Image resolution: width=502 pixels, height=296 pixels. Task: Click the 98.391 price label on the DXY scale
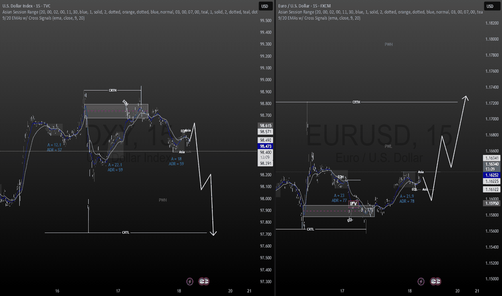tap(266, 164)
